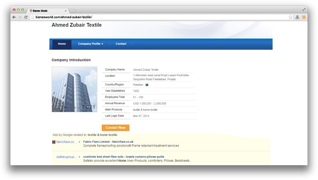The height and width of the screenshot is (180, 318).
Task: Toggle fullscreen via top-right arrows icon
Action: tap(304, 9)
